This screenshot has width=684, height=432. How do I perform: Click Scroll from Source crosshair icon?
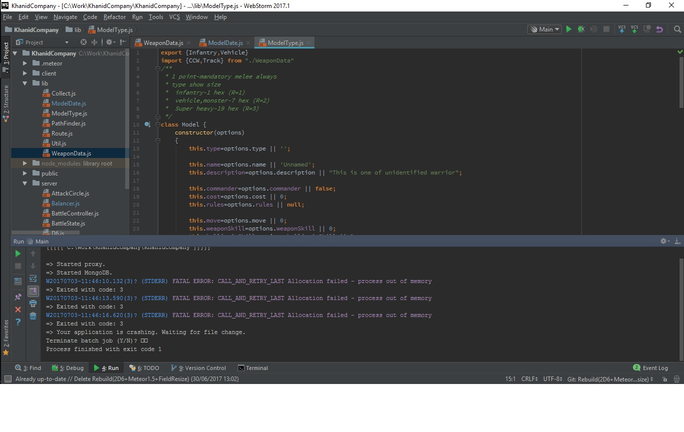click(84, 42)
